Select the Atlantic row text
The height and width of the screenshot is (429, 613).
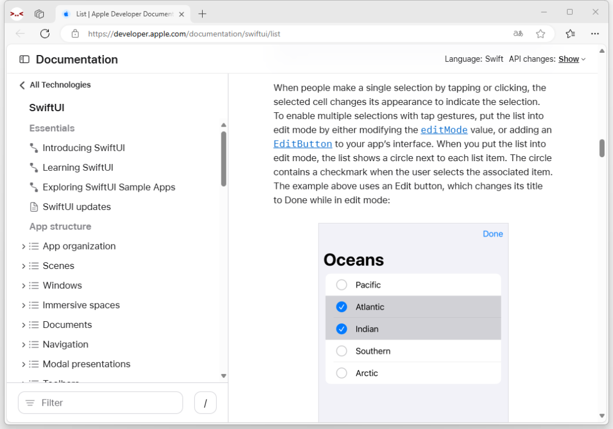[370, 307]
